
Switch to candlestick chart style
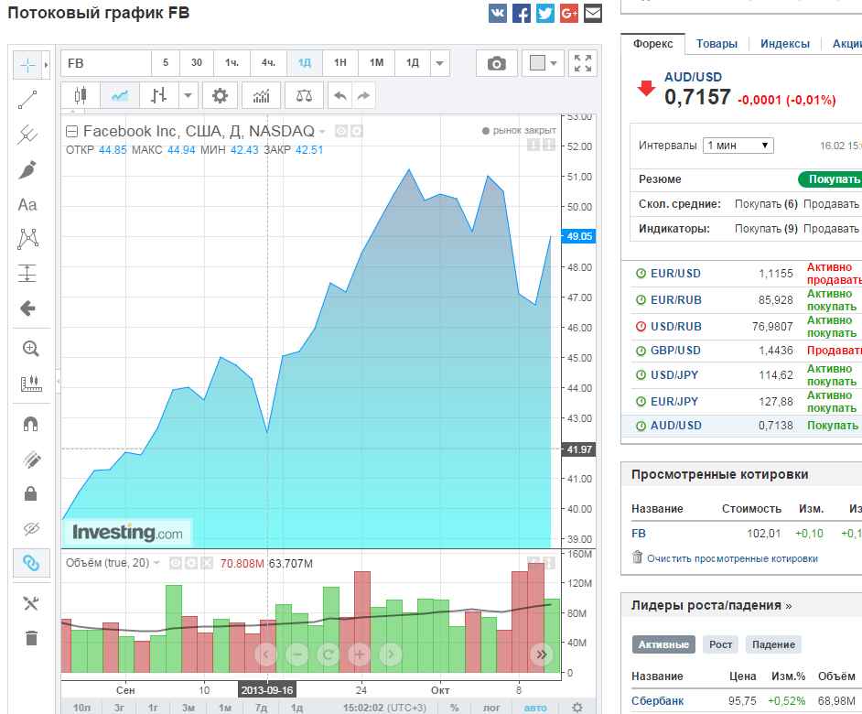(x=81, y=96)
